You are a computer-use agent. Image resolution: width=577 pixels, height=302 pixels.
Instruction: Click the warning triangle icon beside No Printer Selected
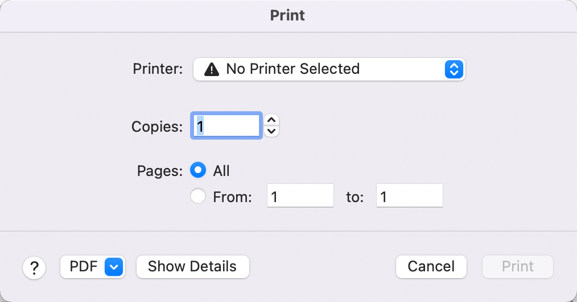pyautogui.click(x=212, y=69)
